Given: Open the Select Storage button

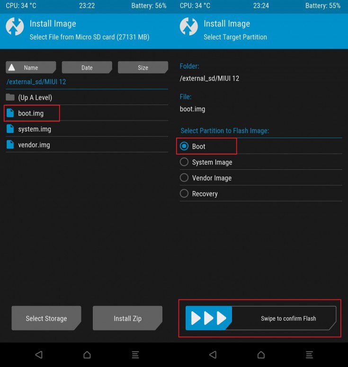Looking at the screenshot, I should pyautogui.click(x=46, y=318).
